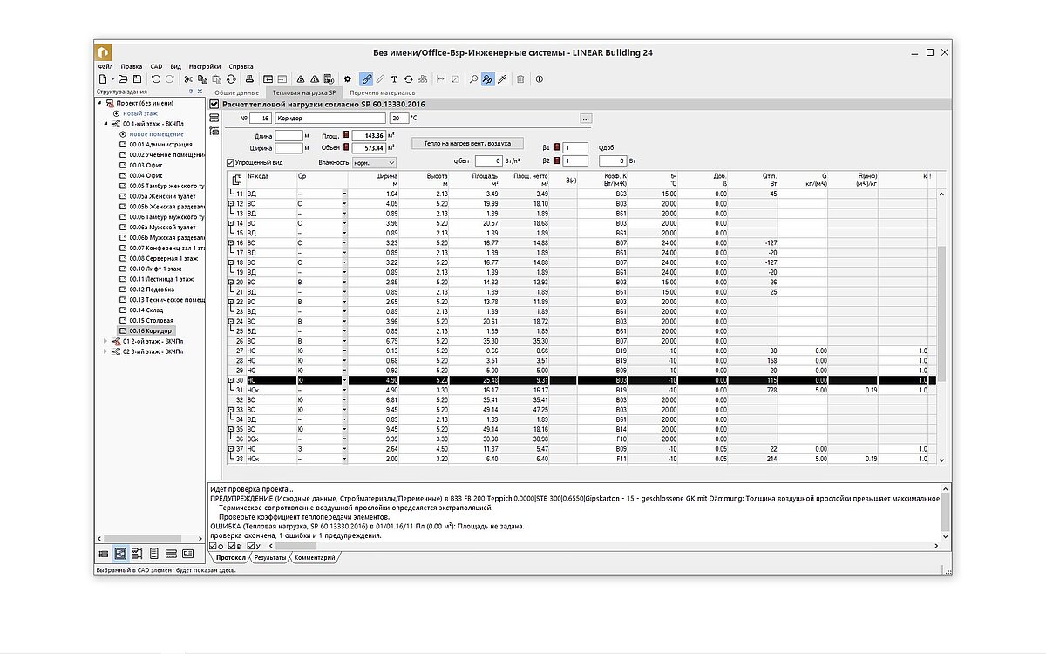Image resolution: width=1046 pixels, height=654 pixels.
Task: Expand the 02 3-ий этаж tree node
Action: click(x=106, y=351)
